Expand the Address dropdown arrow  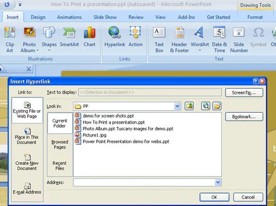click(x=218, y=182)
